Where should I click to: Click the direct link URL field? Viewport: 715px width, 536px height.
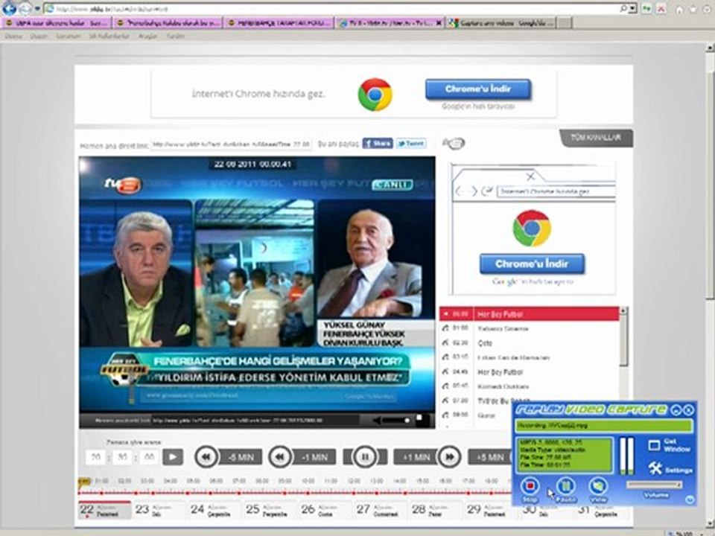tap(231, 144)
